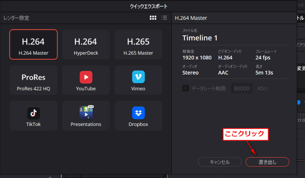Switch presets to list view
Screen dimensions: 305x178
tap(164, 18)
